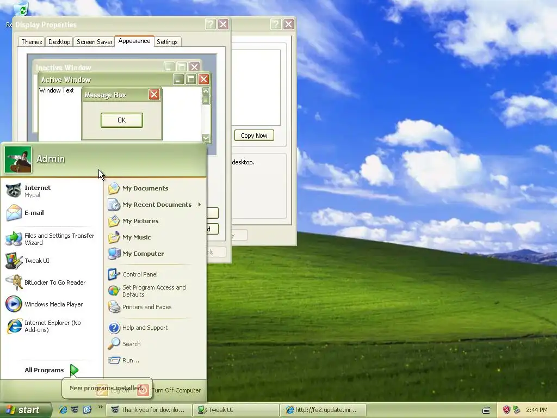Click the Admin user picture
This screenshot has height=418, width=557.
tap(18, 159)
